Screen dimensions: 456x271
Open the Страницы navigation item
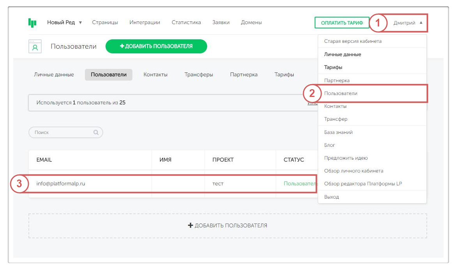pos(105,23)
